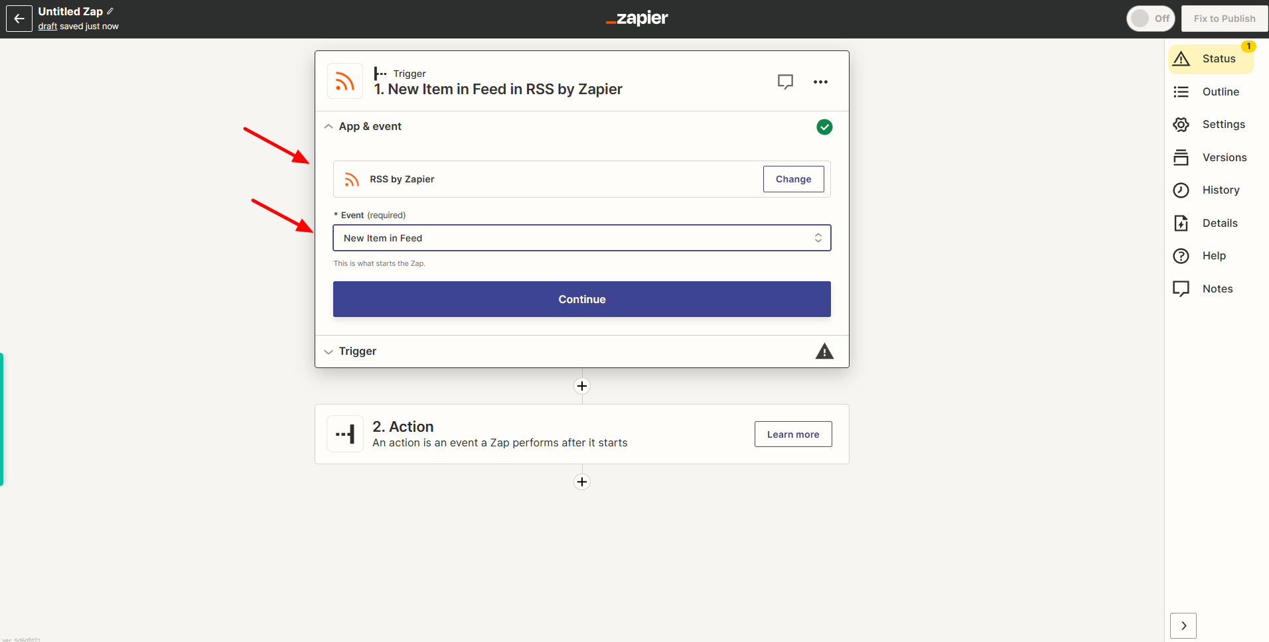This screenshot has height=642, width=1269.
Task: Click the small RSS icon in app row
Action: (352, 179)
